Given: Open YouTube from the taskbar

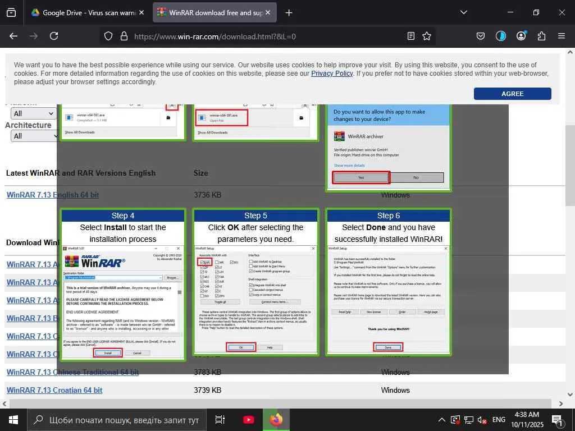Looking at the screenshot, I should 248,420.
